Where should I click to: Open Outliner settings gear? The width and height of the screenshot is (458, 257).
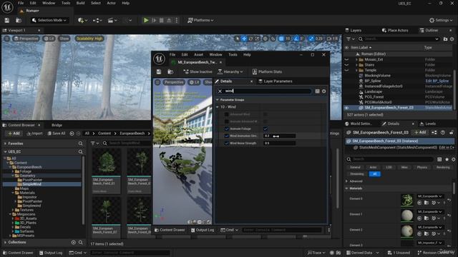pos(452,39)
